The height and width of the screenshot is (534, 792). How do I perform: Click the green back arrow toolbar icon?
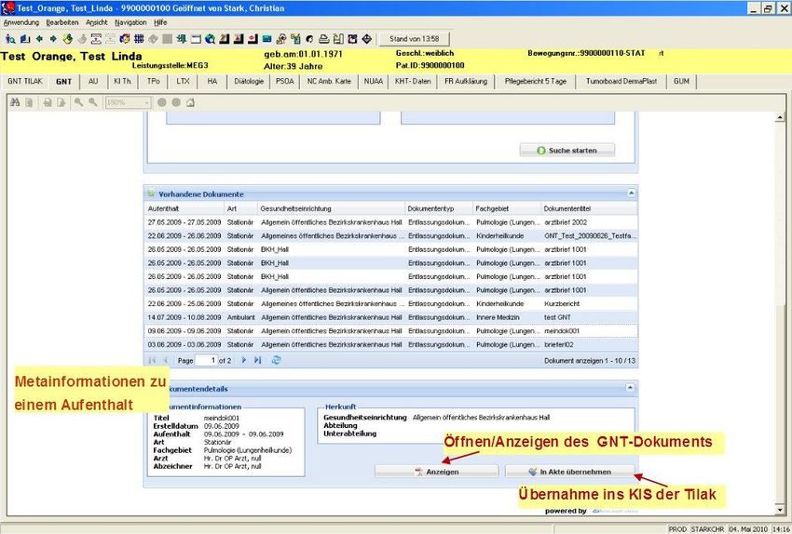(39, 39)
